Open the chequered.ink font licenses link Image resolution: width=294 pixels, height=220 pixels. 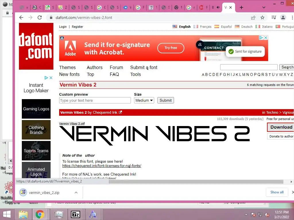point(102,166)
